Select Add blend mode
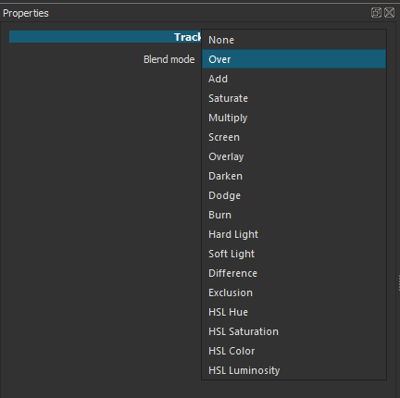This screenshot has height=398, width=400. coord(294,79)
